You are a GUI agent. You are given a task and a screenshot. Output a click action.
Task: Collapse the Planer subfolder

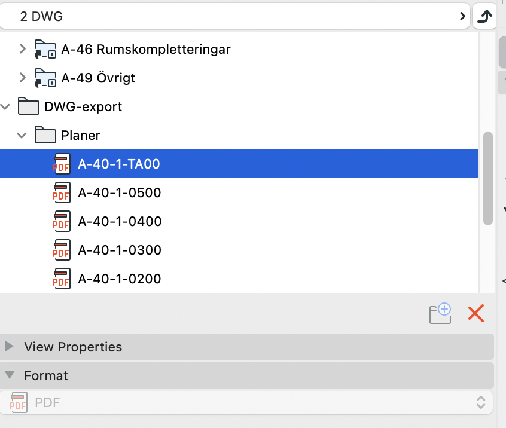coord(23,136)
